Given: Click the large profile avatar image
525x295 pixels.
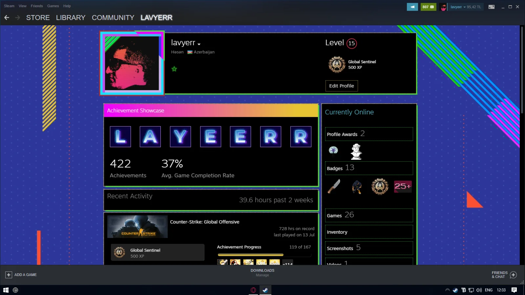Looking at the screenshot, I should tap(132, 63).
